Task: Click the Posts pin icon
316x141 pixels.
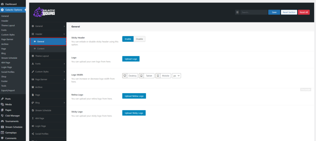Action: [2, 99]
